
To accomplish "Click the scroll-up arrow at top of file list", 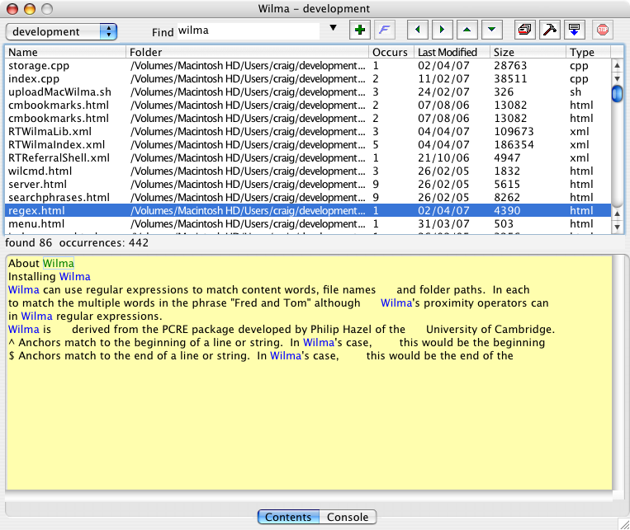I will click(617, 65).
